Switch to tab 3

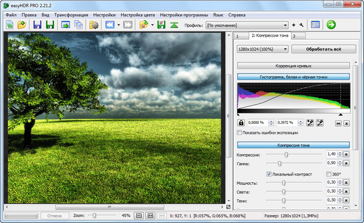pos(298,36)
